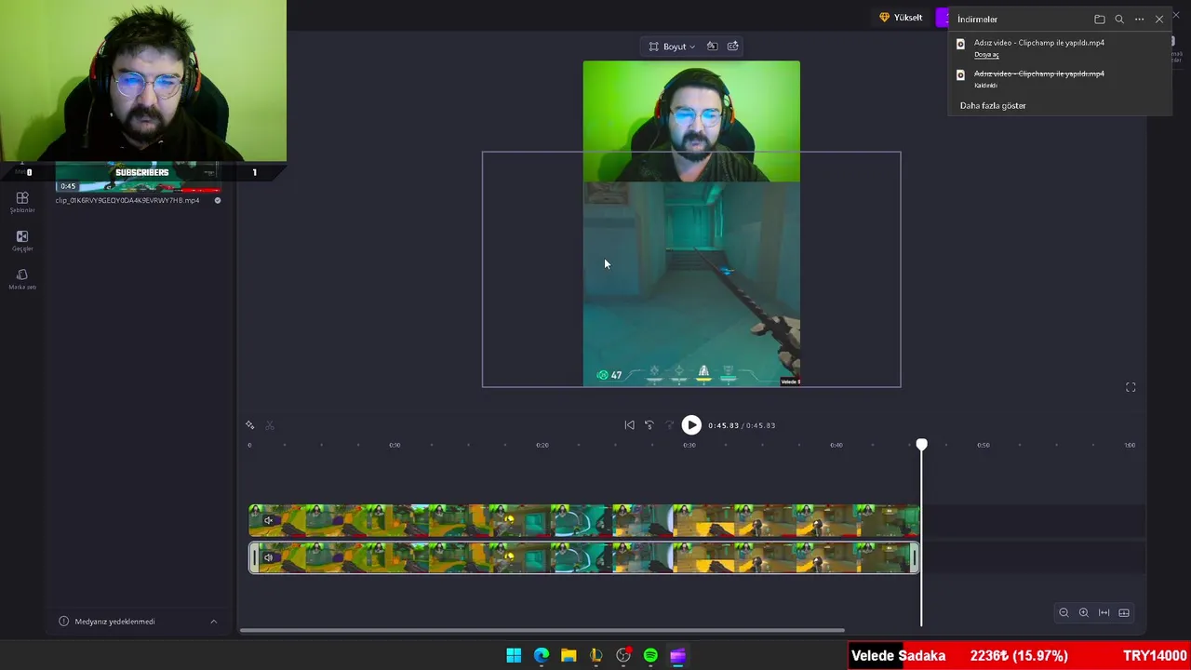Screen dimensions: 1191x670
Task: Click the left trim handle of selected clip
Action: (x=254, y=558)
